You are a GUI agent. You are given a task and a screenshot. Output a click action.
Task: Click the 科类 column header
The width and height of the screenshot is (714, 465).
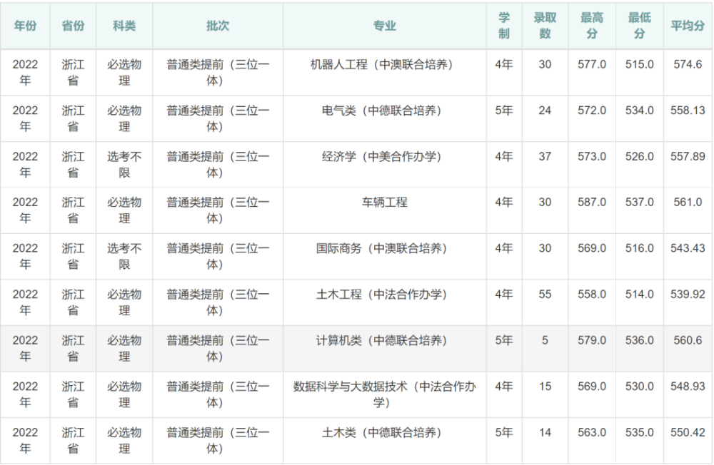pos(124,26)
